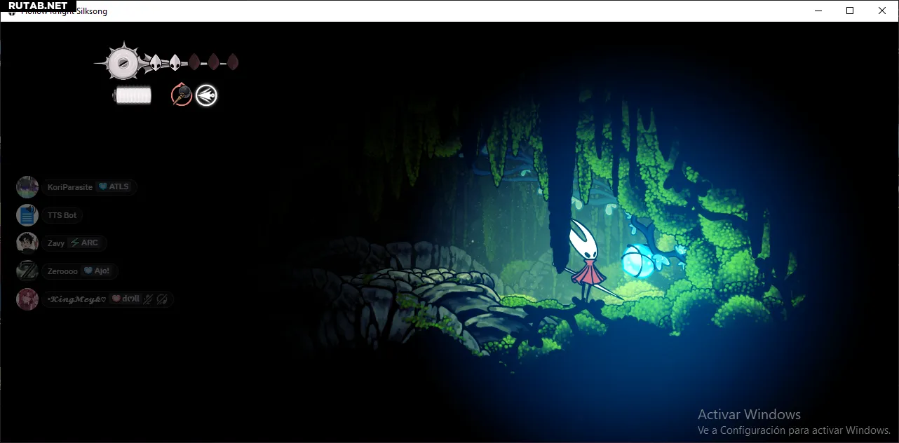Click the TTS Bot document avatar
899x443 pixels.
(x=27, y=215)
